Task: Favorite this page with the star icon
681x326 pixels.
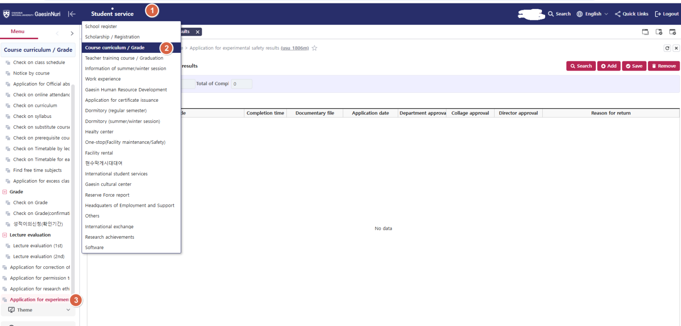Action: 315,48
